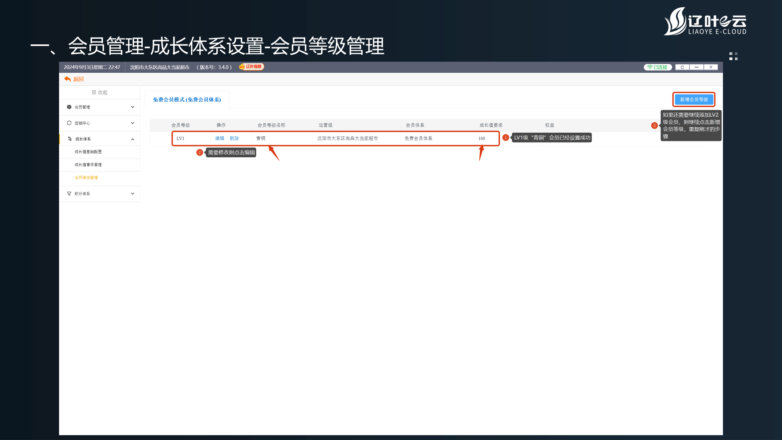Click the growth value 100 cell
The width and height of the screenshot is (782, 440).
[x=482, y=138]
